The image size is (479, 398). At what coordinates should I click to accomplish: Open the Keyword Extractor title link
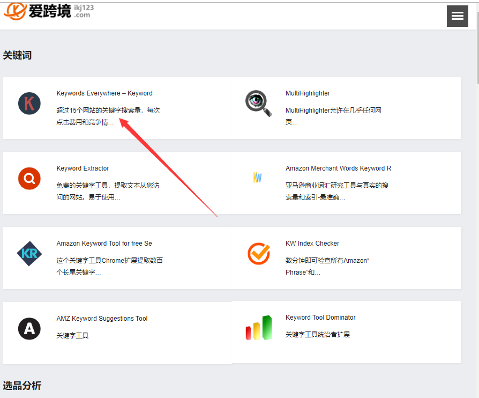pyautogui.click(x=83, y=168)
